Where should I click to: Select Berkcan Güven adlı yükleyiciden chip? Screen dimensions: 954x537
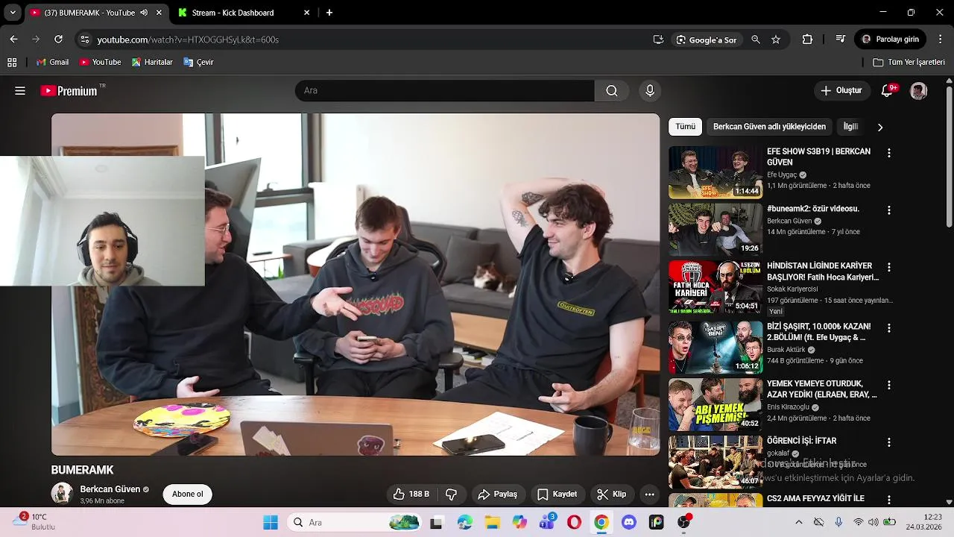769,127
